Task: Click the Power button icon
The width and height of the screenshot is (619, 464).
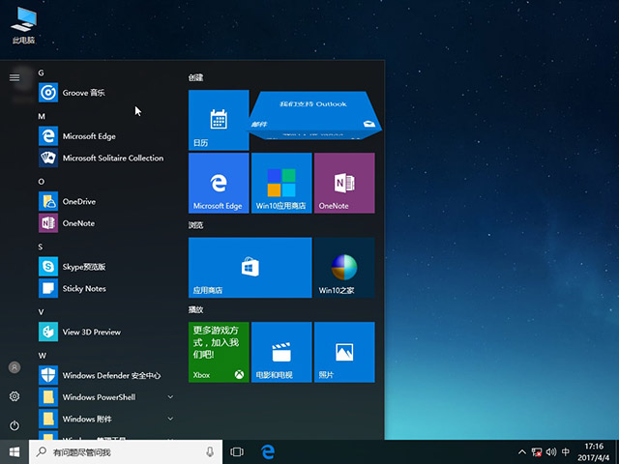Action: pos(15,425)
